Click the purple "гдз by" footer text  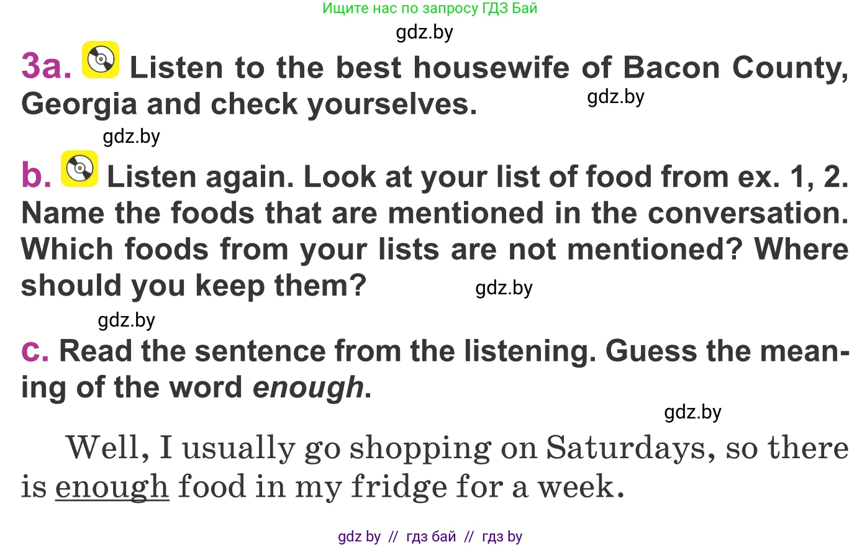[502, 536]
